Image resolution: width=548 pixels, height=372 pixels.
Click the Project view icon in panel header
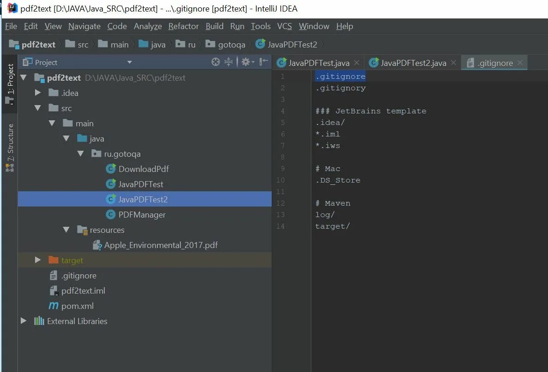(28, 62)
